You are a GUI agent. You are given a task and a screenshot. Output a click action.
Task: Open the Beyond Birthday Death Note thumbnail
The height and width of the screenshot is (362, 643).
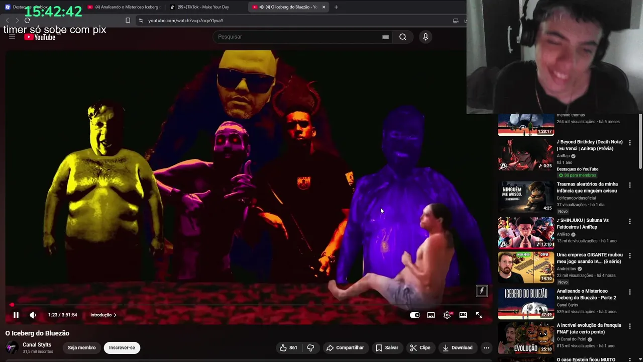(x=526, y=155)
